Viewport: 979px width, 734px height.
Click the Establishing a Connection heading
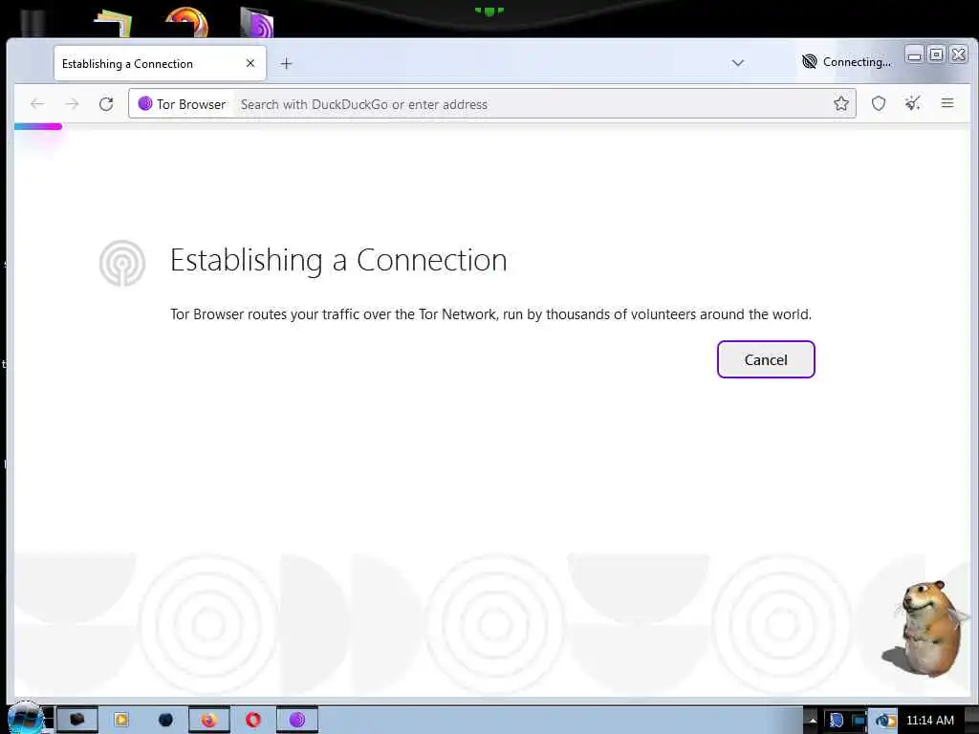pos(338,260)
